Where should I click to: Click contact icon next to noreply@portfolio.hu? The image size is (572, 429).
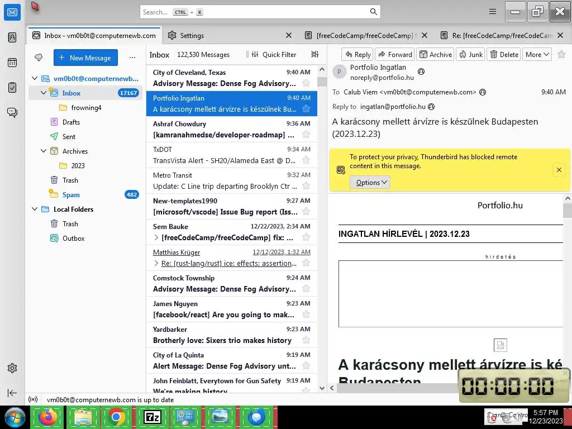coord(421,71)
